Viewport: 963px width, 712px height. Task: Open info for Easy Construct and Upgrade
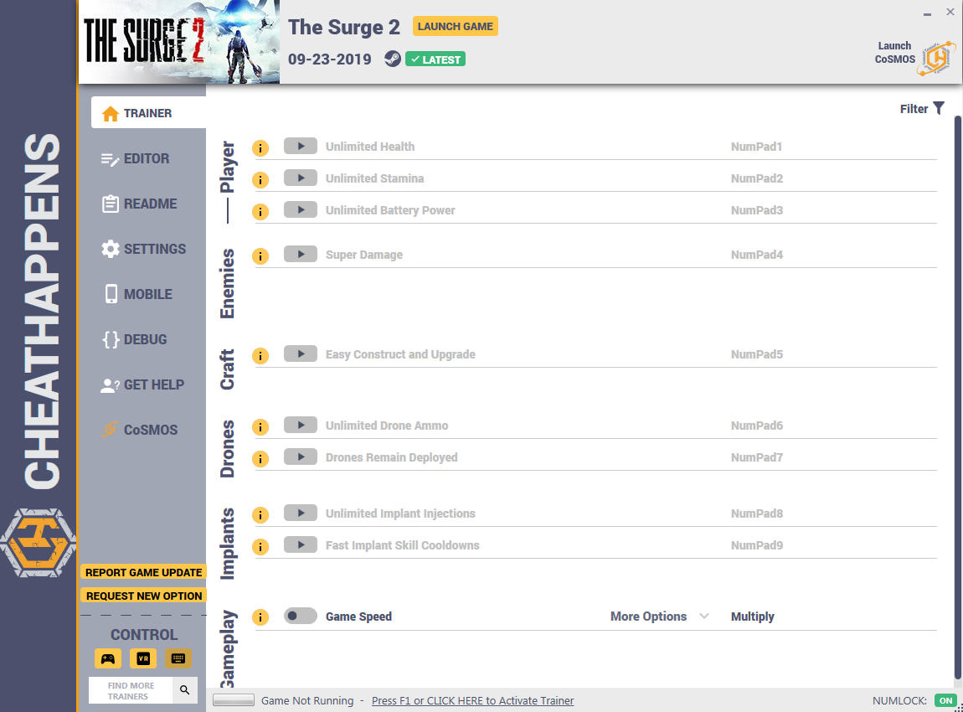[260, 356]
